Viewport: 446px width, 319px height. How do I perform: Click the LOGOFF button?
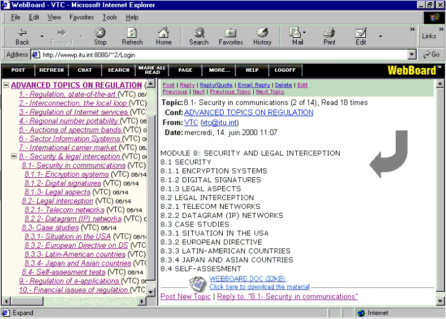coord(285,70)
